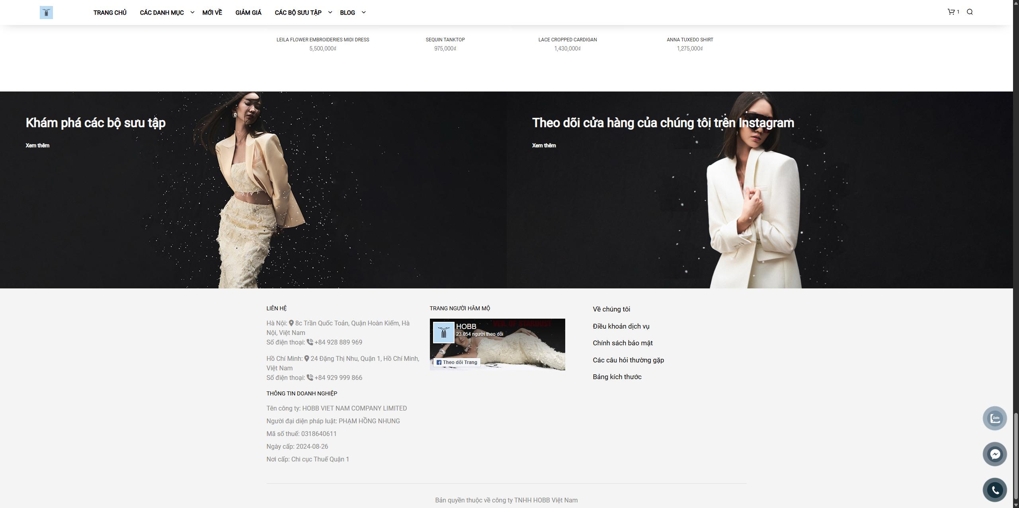Go to Trang chủ menu item
This screenshot has width=1019, height=508.
(x=110, y=13)
